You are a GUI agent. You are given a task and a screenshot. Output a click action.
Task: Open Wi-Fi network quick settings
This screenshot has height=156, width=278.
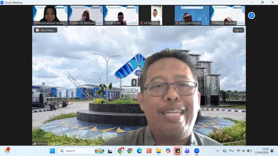click(x=238, y=151)
